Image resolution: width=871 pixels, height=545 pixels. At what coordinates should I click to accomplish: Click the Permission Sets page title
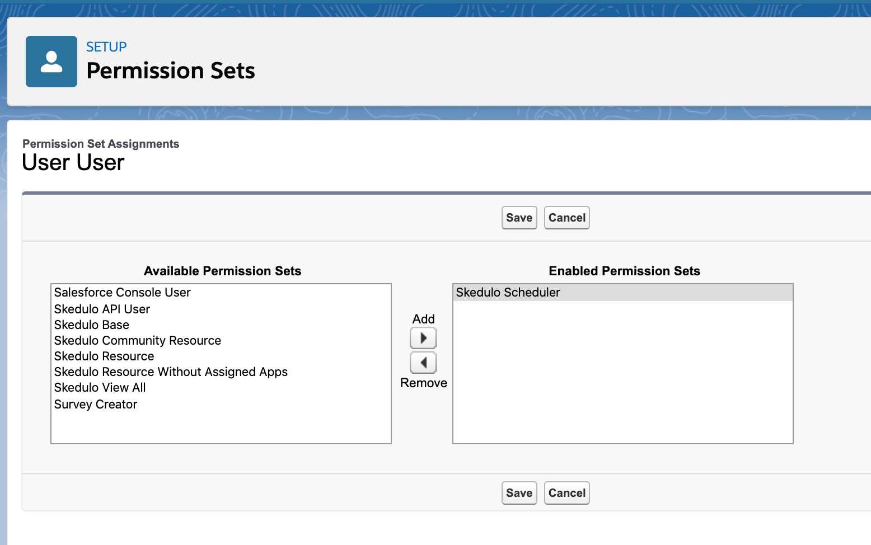tap(170, 71)
